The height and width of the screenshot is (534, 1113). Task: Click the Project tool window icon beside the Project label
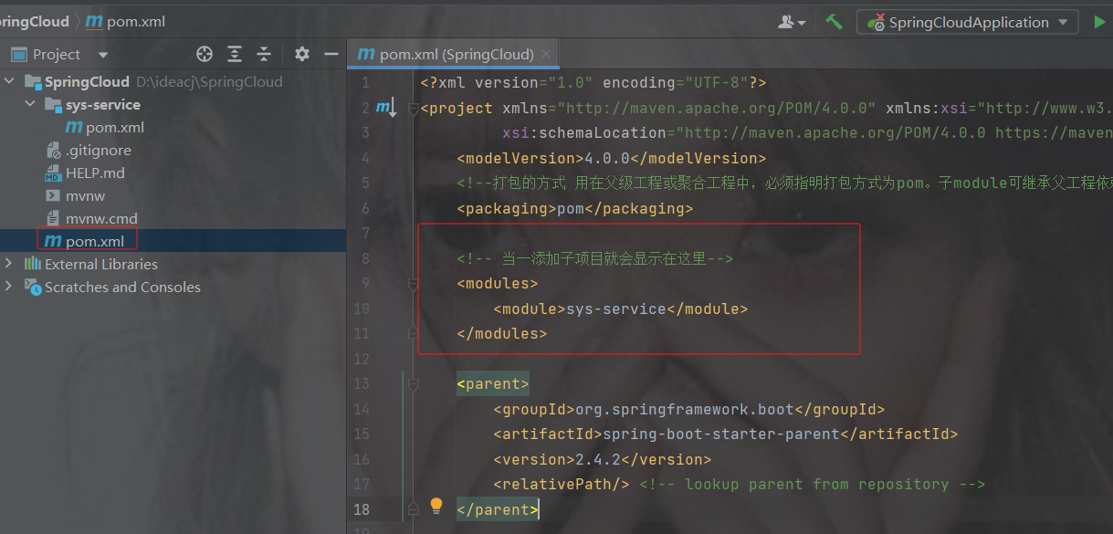pyautogui.click(x=18, y=54)
